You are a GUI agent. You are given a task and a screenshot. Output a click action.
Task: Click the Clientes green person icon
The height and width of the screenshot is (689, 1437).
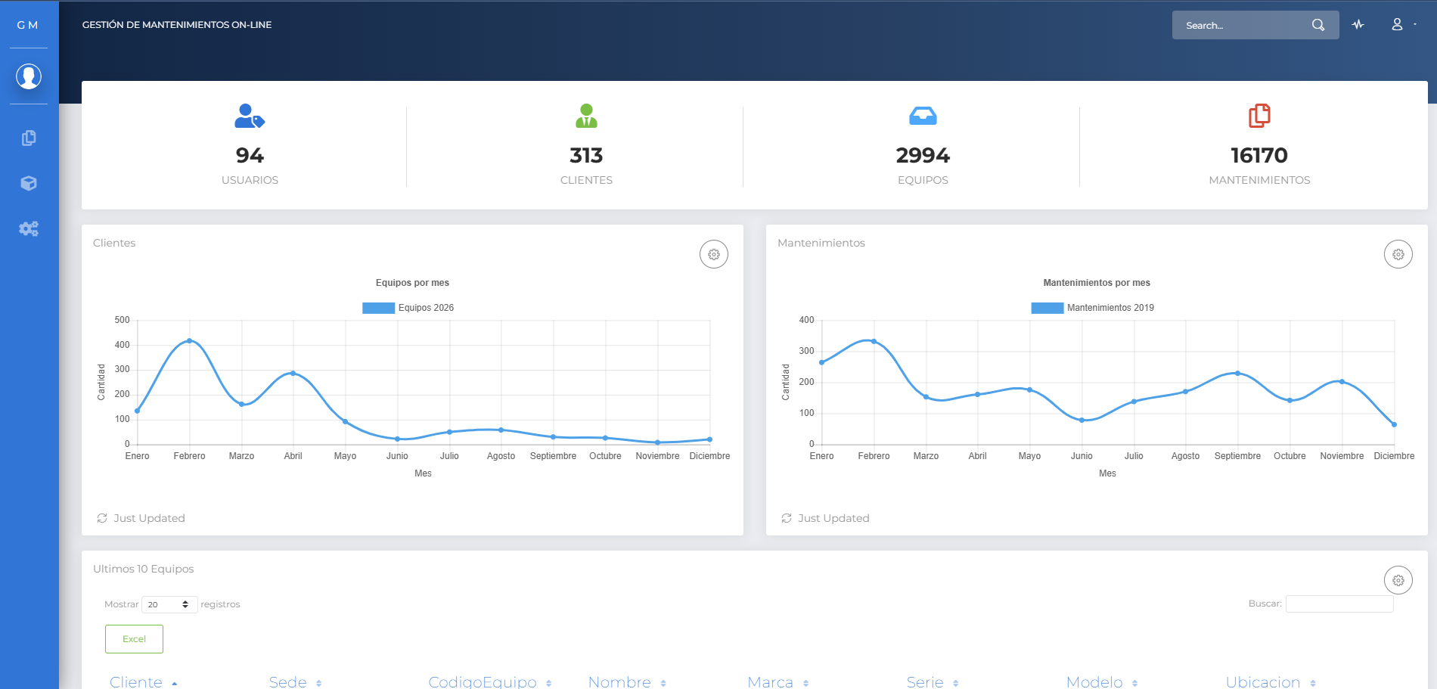[x=586, y=116]
